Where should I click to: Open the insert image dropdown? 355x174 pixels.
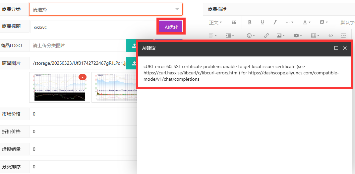tap(281, 35)
